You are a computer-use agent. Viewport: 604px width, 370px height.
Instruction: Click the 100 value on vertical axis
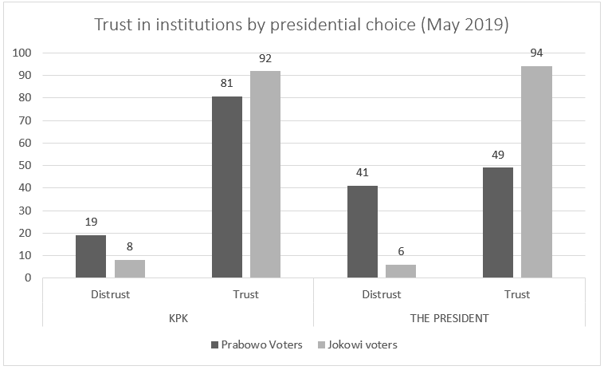(22, 53)
